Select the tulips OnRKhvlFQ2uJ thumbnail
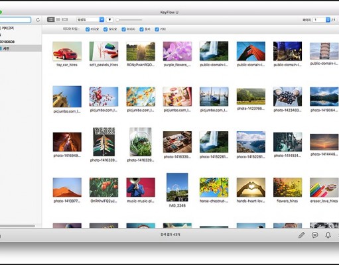339x265 pixels. point(103,187)
